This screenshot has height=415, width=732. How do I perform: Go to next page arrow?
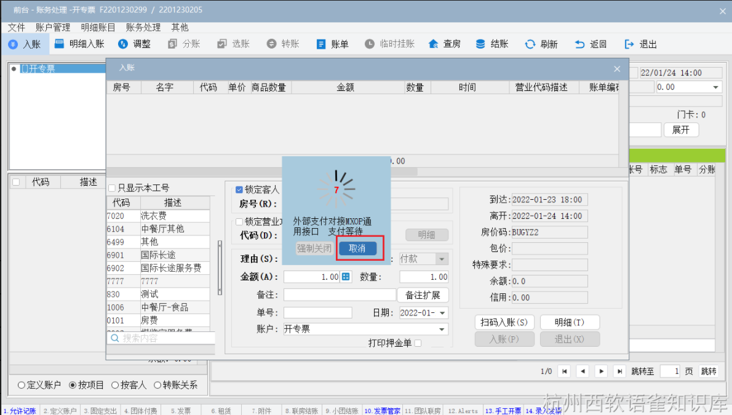point(602,371)
